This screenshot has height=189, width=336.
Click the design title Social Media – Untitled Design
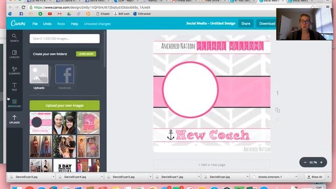tap(211, 23)
